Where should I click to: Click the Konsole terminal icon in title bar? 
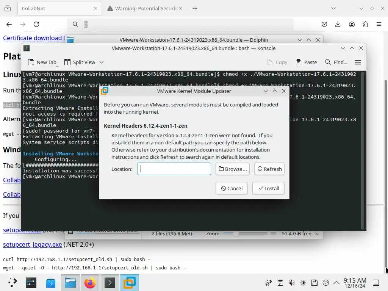[27, 48]
